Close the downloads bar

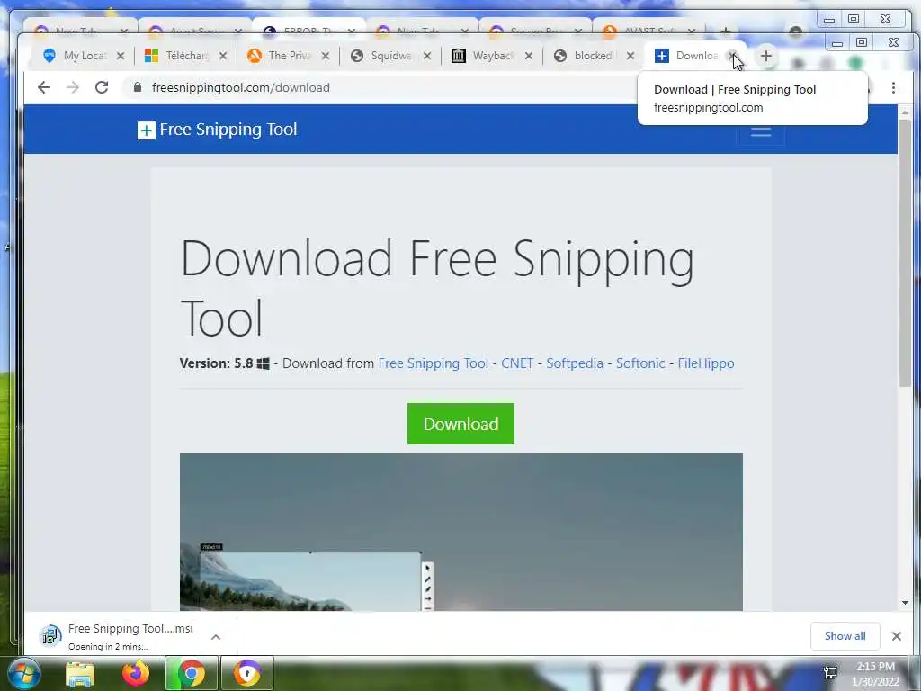click(x=897, y=636)
